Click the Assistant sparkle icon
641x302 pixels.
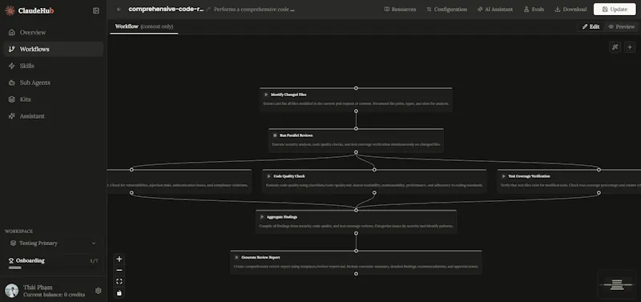tap(12, 116)
